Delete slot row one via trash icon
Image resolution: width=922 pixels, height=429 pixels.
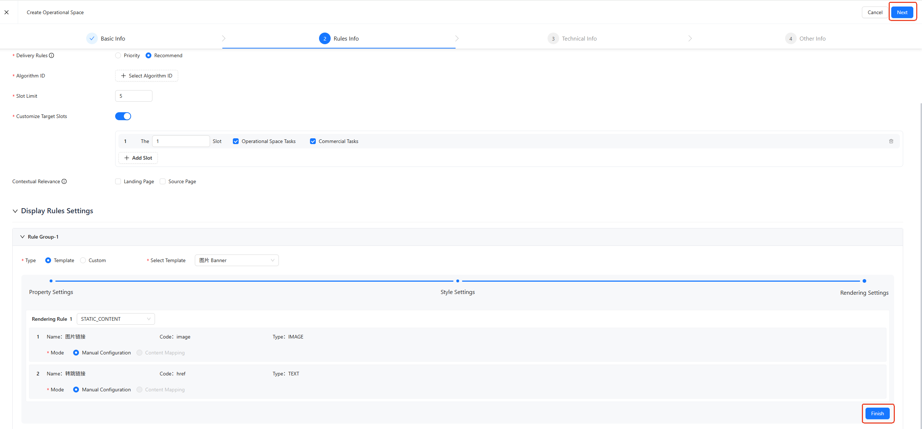(x=891, y=141)
